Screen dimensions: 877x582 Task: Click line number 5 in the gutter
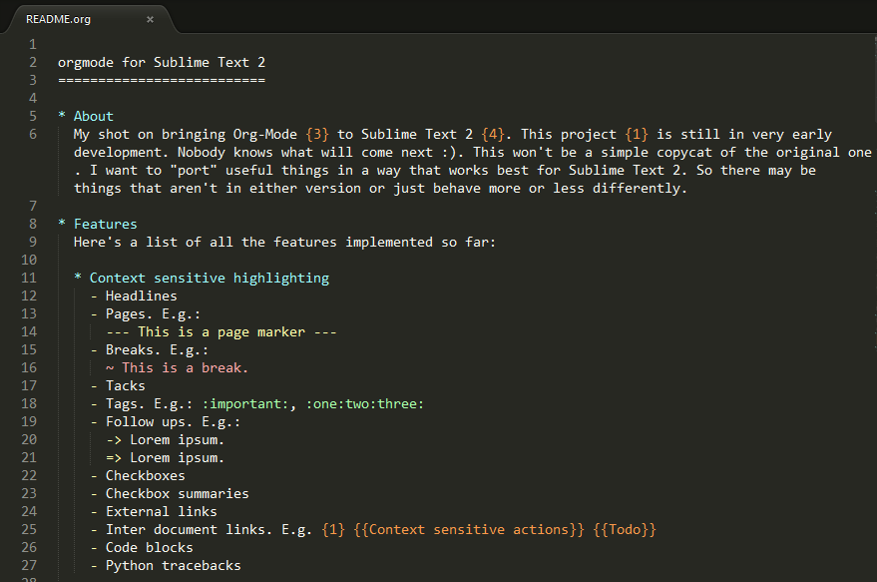point(32,116)
